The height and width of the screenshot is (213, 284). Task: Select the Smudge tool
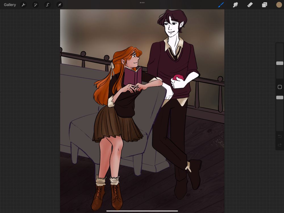pos(235,5)
